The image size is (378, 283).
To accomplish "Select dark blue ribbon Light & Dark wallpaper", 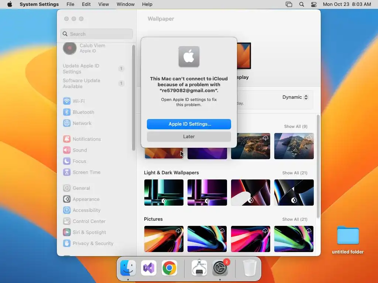I will [294, 192].
